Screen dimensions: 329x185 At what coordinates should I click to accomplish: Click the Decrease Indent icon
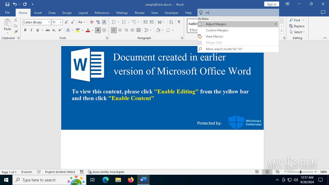coord(145,22)
